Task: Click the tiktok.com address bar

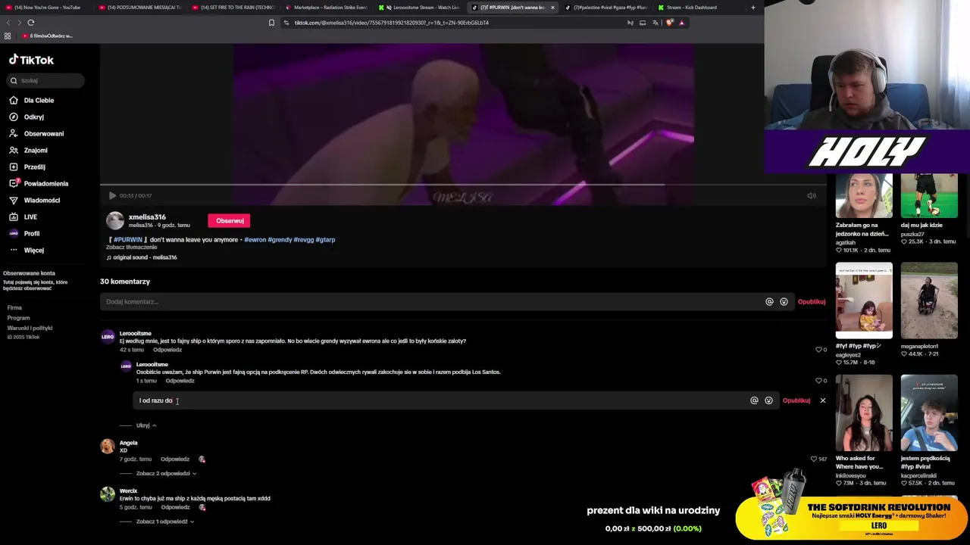Action: point(455,23)
